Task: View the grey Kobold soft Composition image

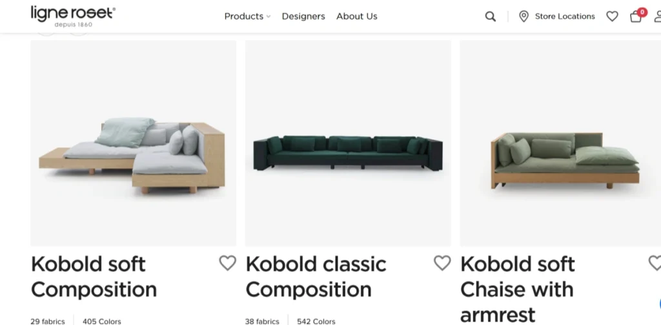Action: (133, 143)
